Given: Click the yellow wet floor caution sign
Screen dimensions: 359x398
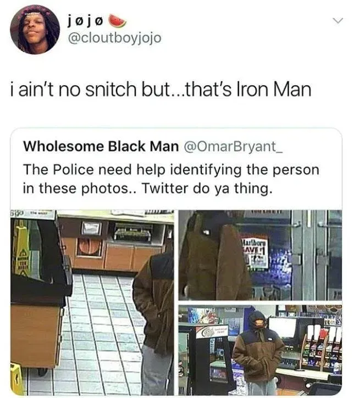Looking at the screenshot, I should (23, 249).
